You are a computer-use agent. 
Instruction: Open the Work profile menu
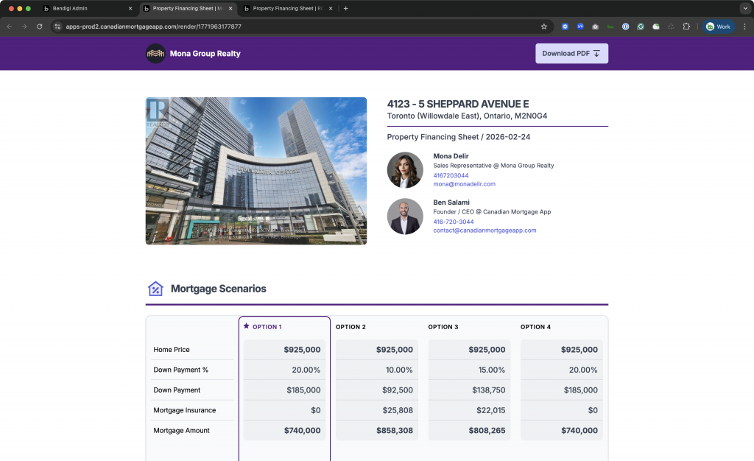click(x=718, y=27)
